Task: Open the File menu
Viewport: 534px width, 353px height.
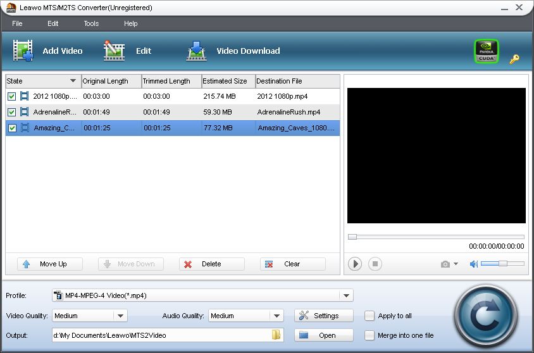Action: pos(17,23)
